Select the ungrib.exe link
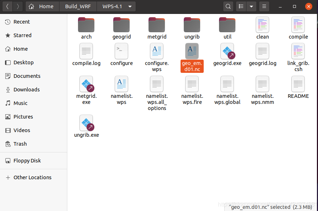 (86, 126)
